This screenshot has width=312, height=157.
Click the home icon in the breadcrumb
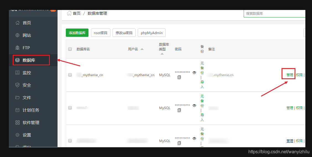69,13
